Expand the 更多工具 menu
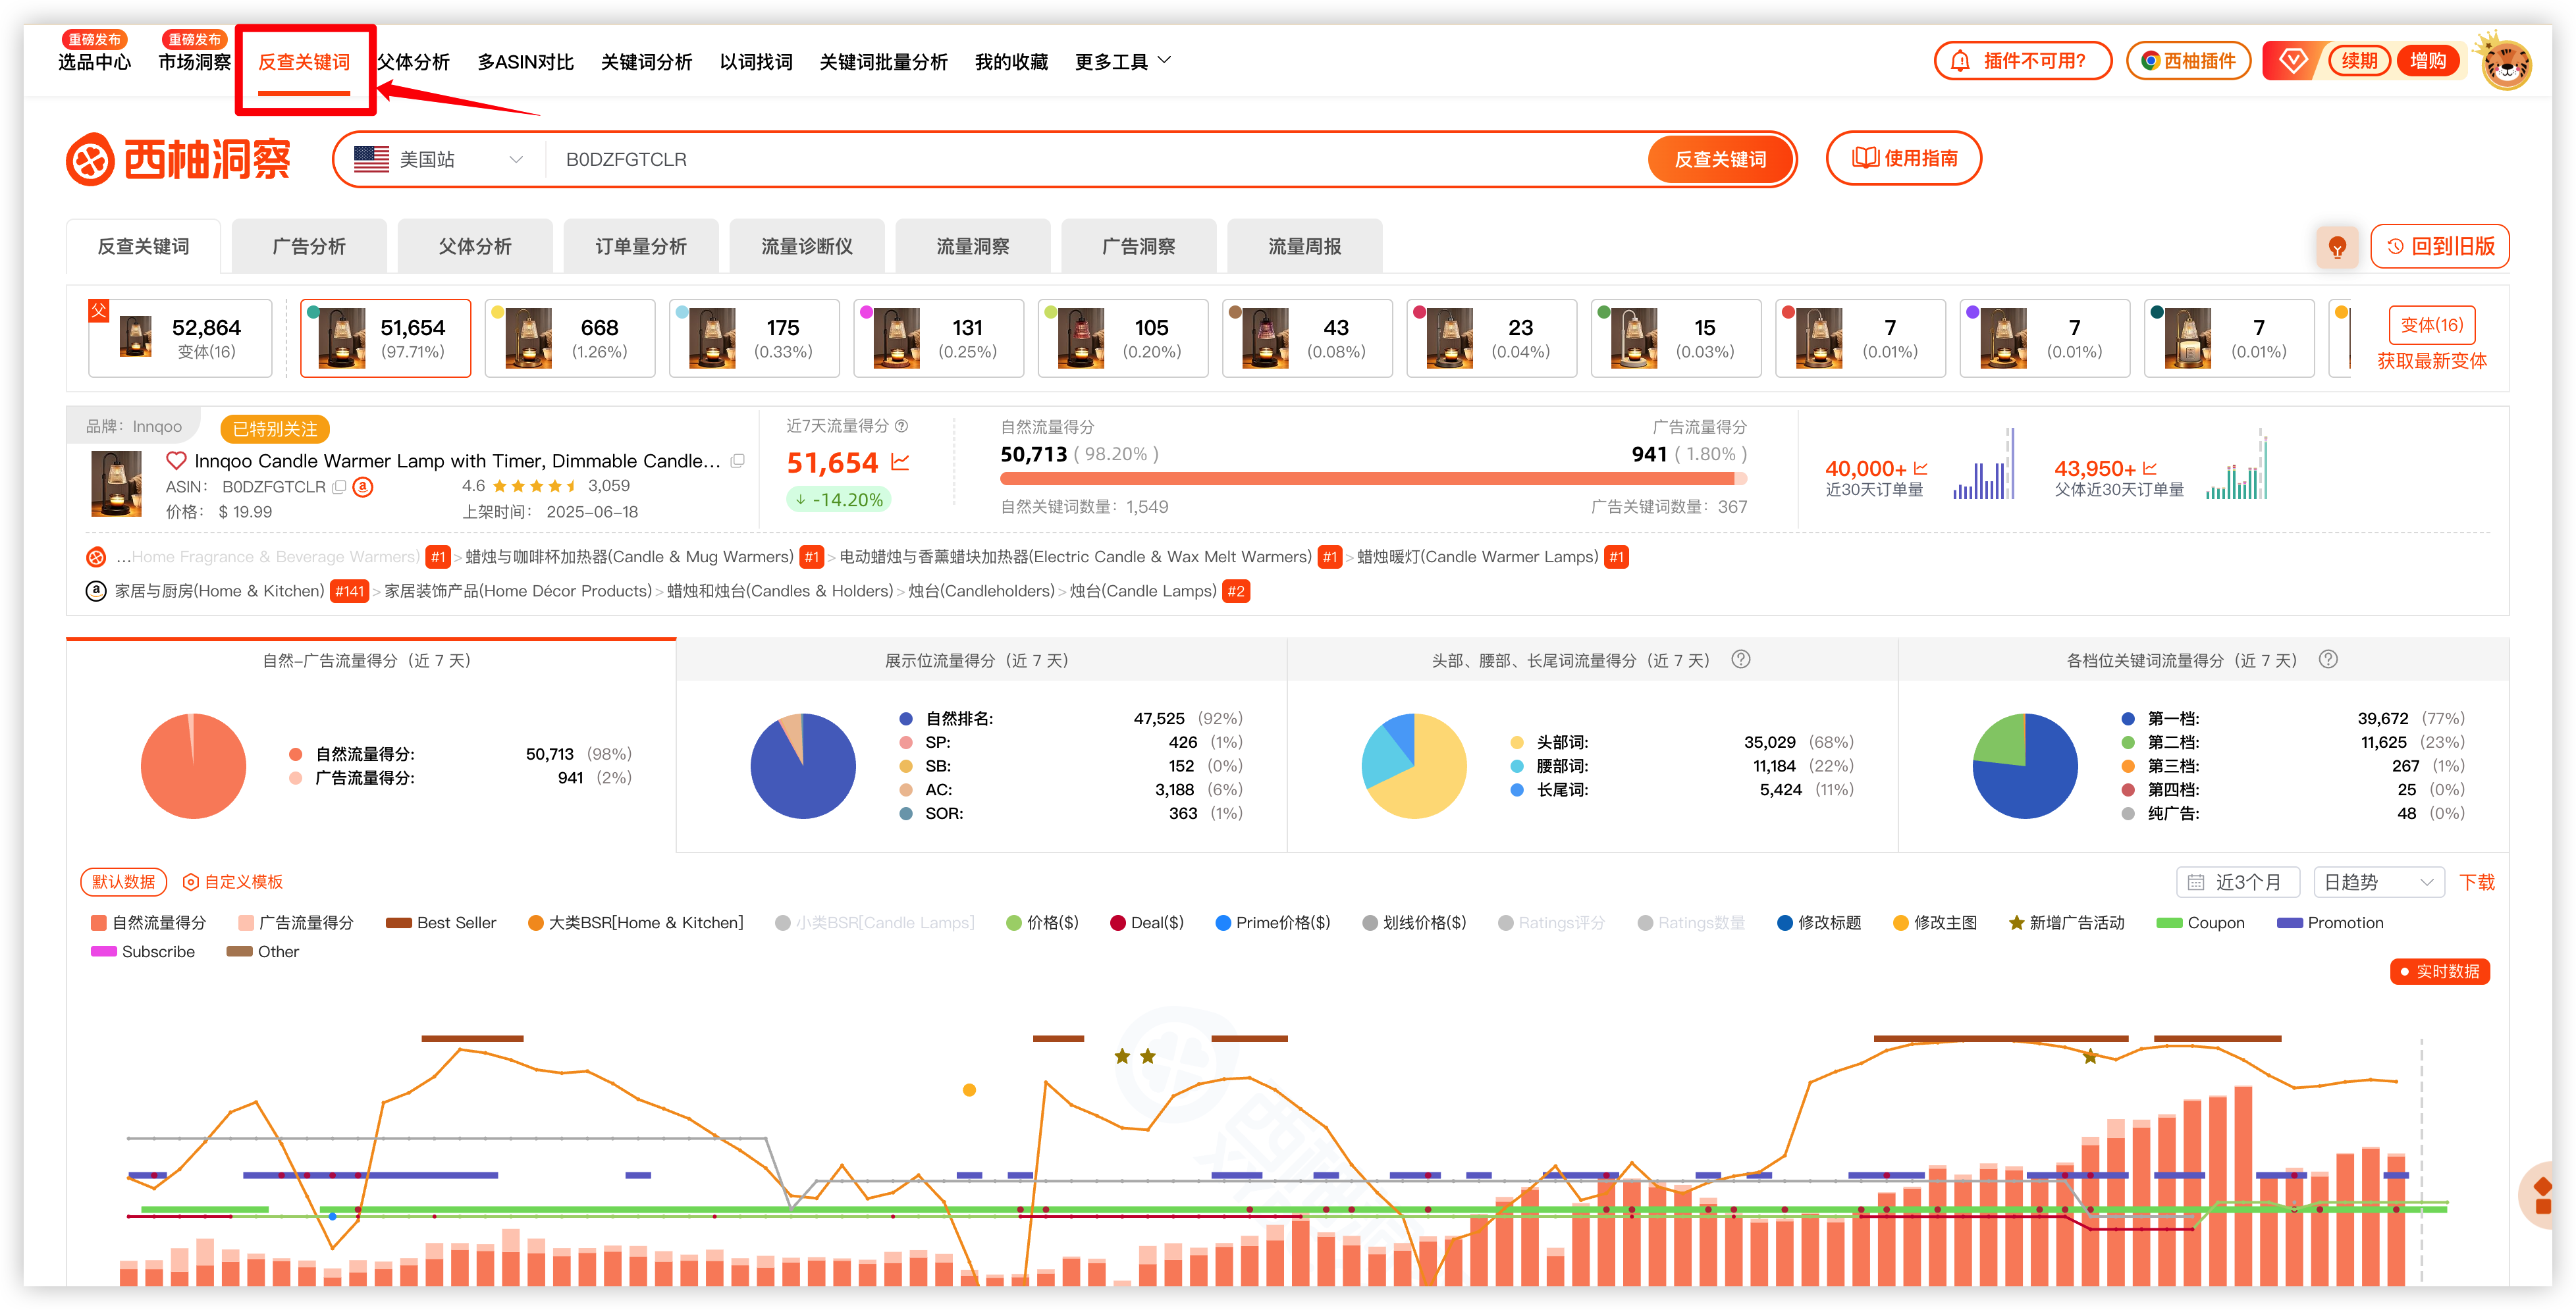The height and width of the screenshot is (1310, 2576). [1123, 62]
